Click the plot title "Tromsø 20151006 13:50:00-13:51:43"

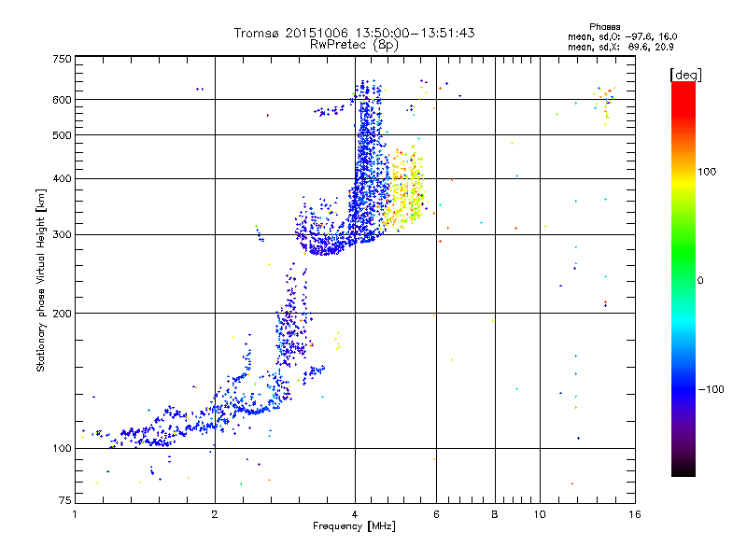coord(354,33)
